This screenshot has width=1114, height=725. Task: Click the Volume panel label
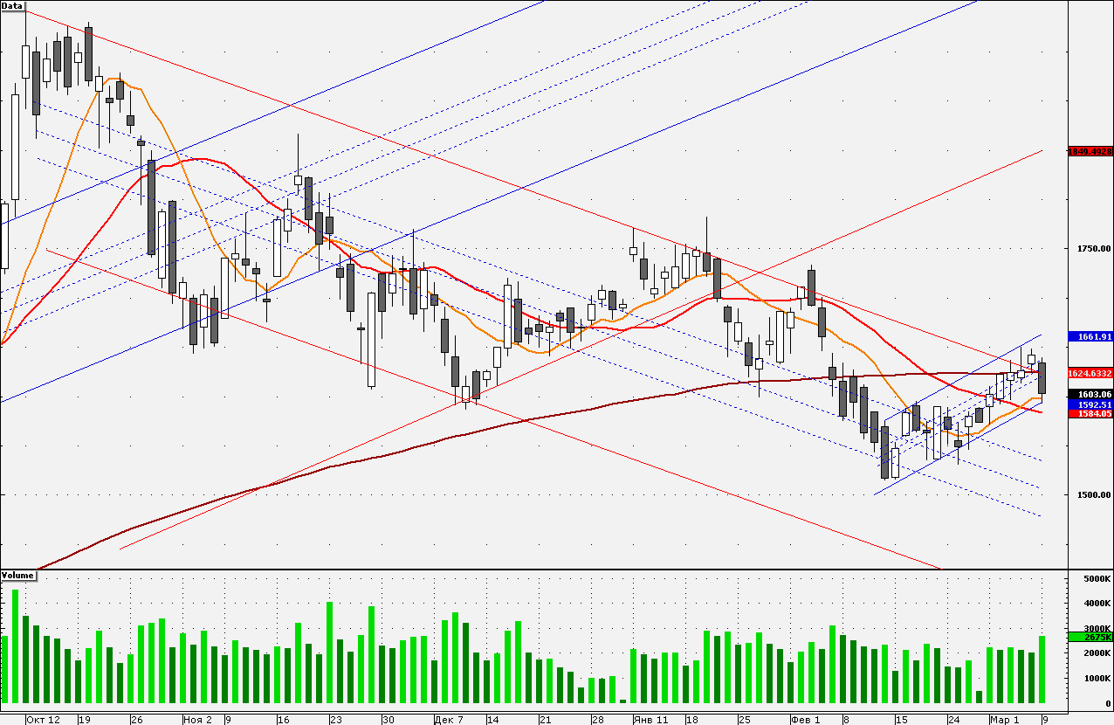[x=17, y=575]
